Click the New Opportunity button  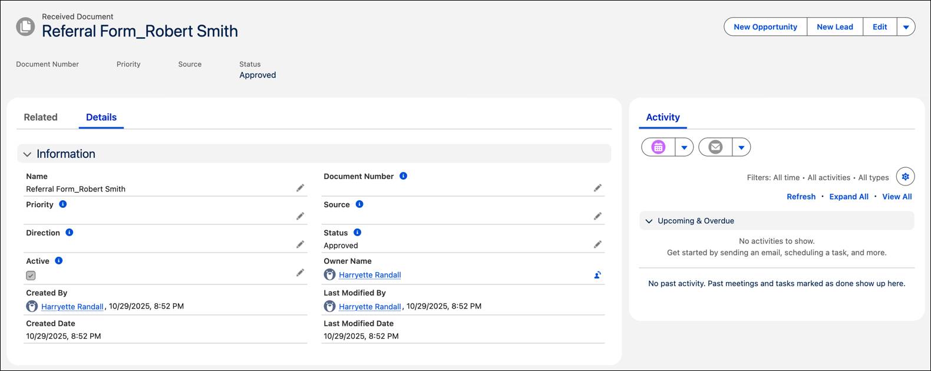tap(765, 27)
